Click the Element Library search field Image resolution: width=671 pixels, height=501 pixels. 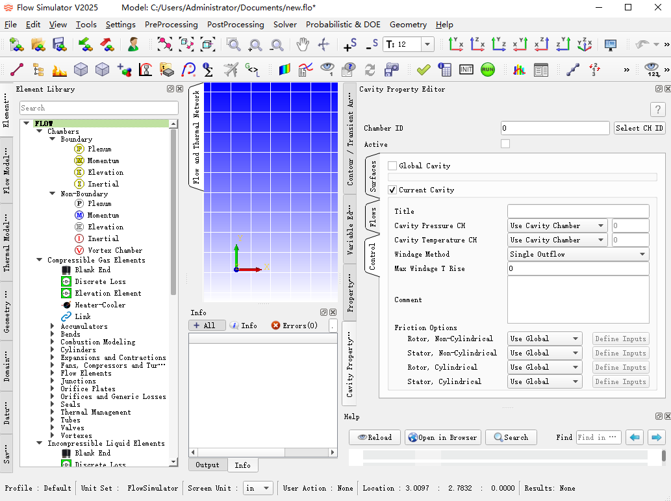coord(99,108)
